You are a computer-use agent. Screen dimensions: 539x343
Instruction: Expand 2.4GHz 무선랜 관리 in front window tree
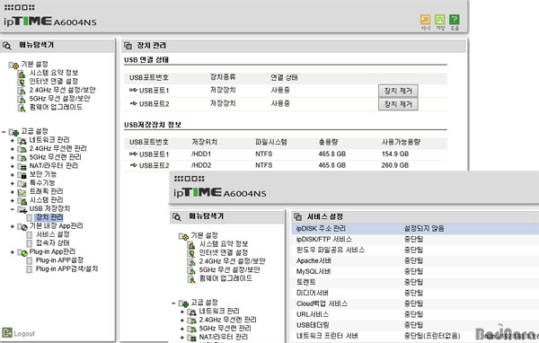point(182,321)
